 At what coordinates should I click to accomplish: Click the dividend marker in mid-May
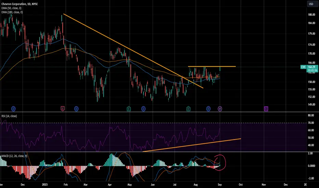point(143,109)
